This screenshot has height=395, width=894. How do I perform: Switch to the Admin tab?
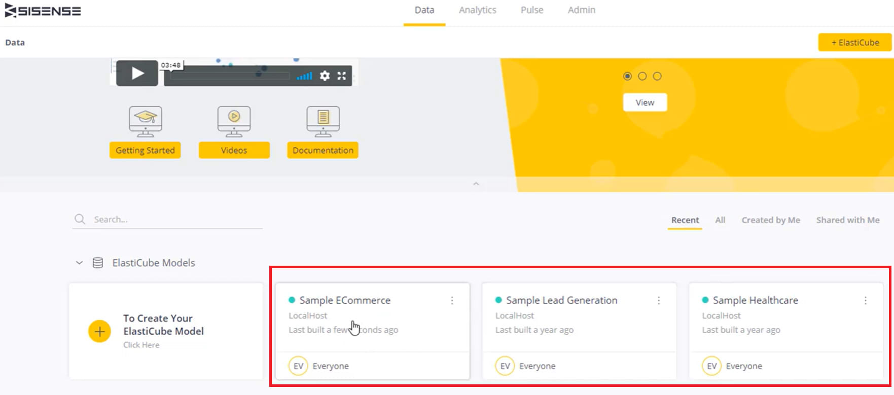click(582, 10)
